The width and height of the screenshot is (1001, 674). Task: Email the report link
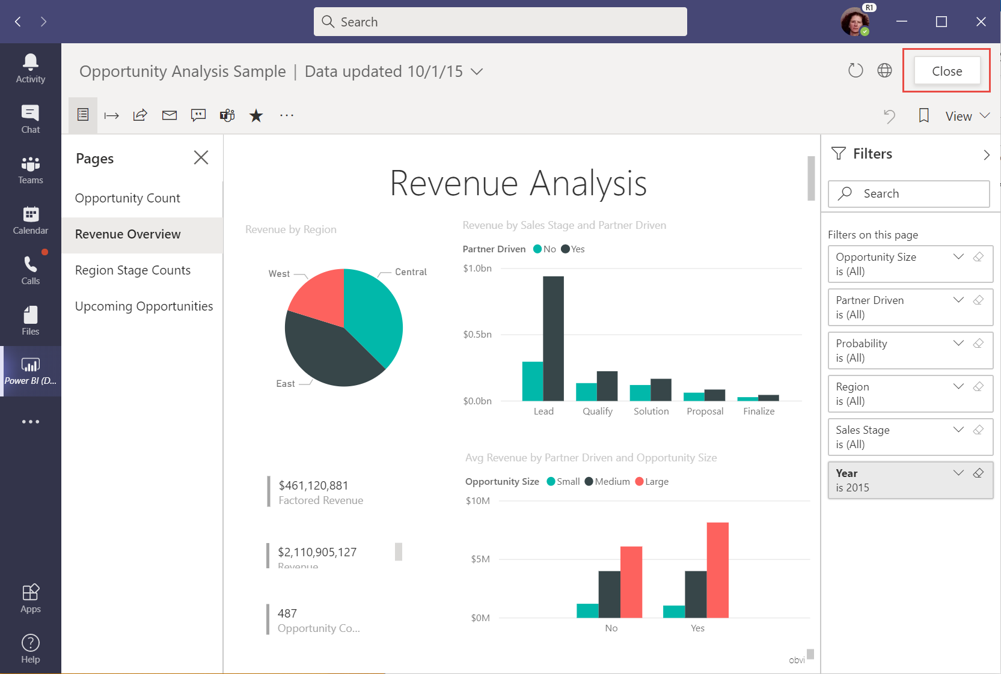169,115
